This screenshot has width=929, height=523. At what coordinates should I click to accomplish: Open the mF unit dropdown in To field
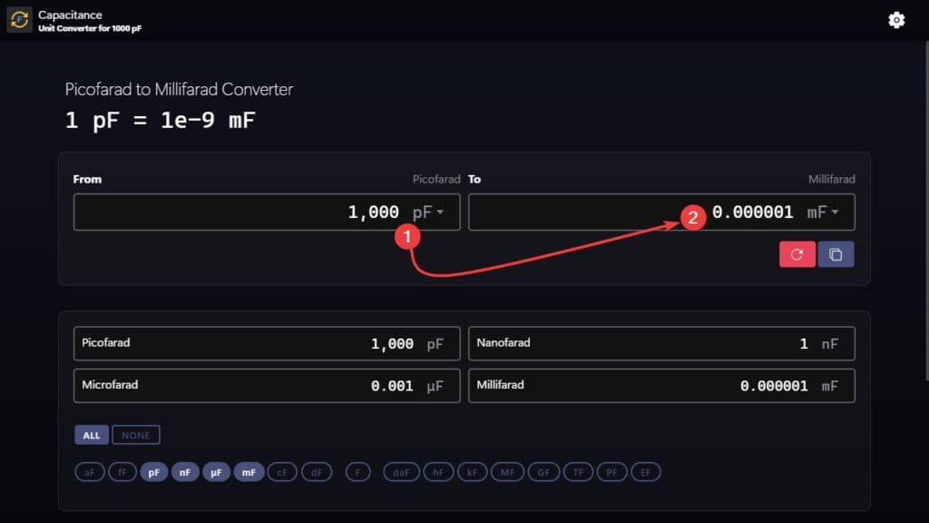825,212
